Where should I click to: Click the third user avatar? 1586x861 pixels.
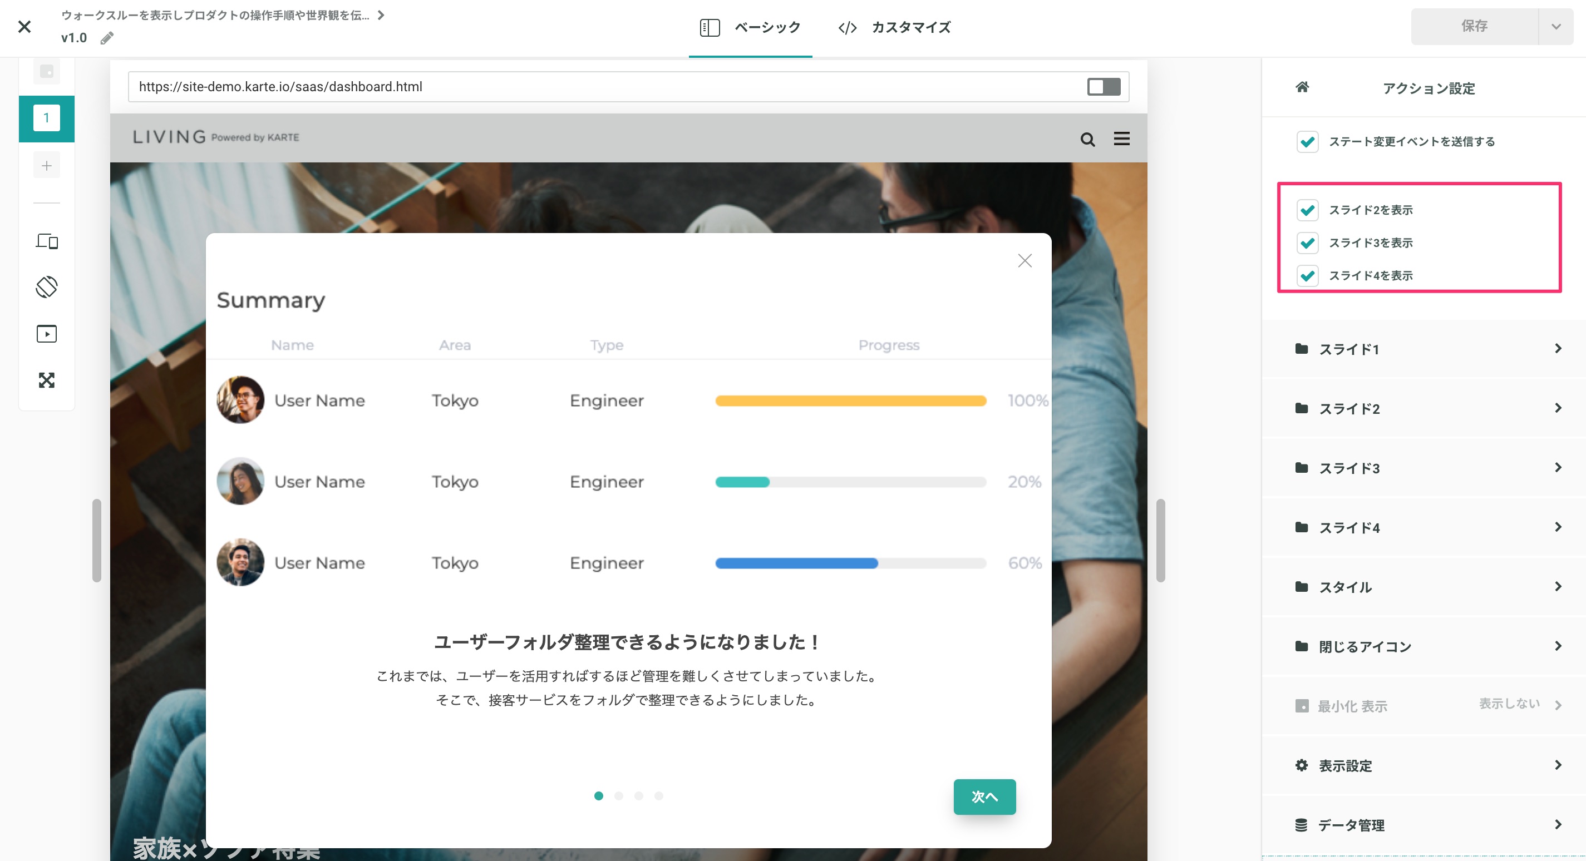[240, 562]
